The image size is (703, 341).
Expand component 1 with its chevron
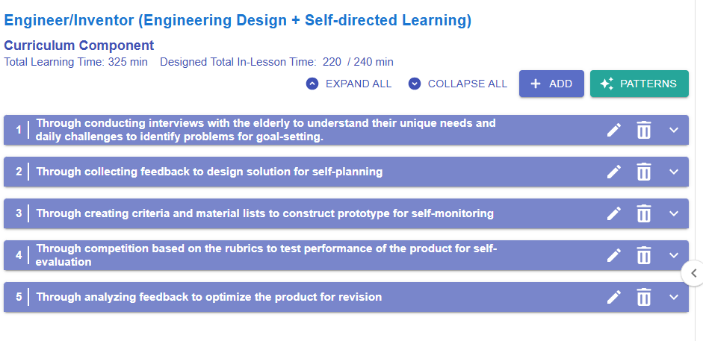click(674, 131)
